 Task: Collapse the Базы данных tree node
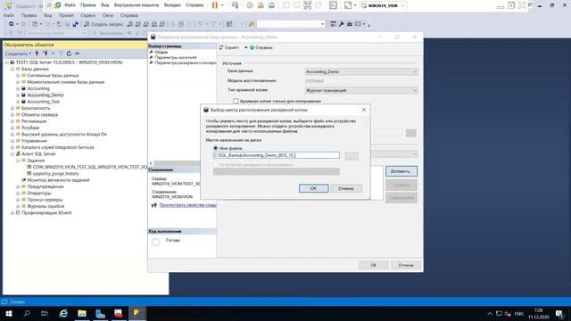click(12, 69)
